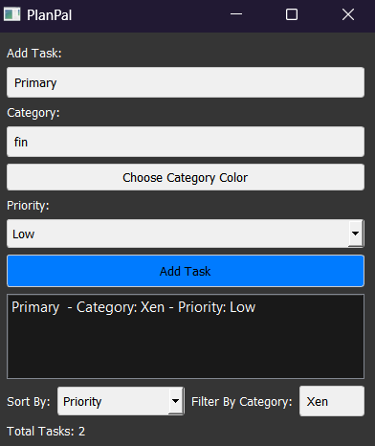Open the Sort By dropdown showing Priority
Screen dimensions: 375x446
[x=121, y=401]
